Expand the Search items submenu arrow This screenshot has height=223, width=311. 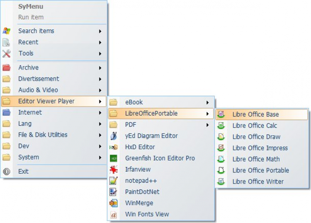tap(100, 31)
